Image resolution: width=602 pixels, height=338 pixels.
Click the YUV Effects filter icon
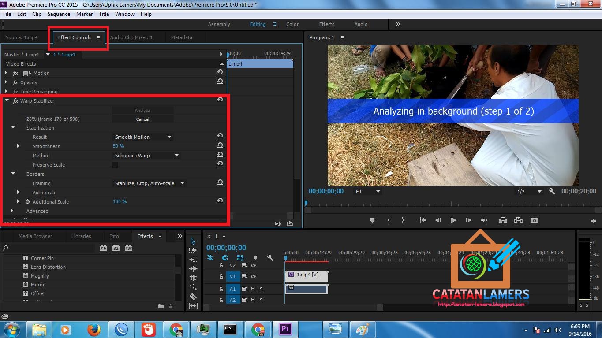[x=129, y=248]
